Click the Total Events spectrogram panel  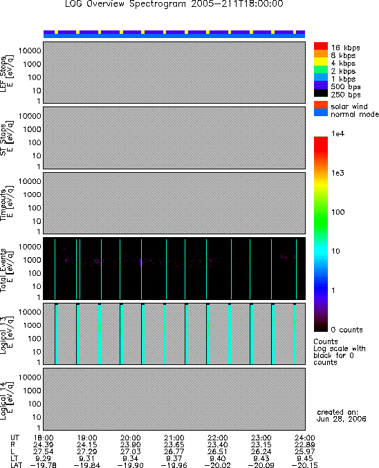coord(174,269)
